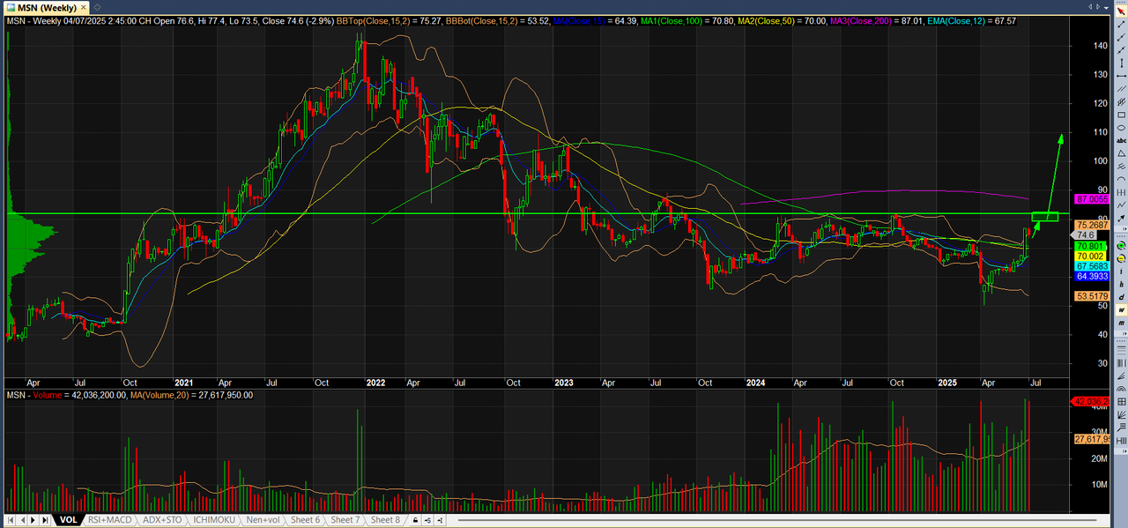Open the ADX+STO sheet tab
The height and width of the screenshot is (528, 1128).
pos(162,520)
